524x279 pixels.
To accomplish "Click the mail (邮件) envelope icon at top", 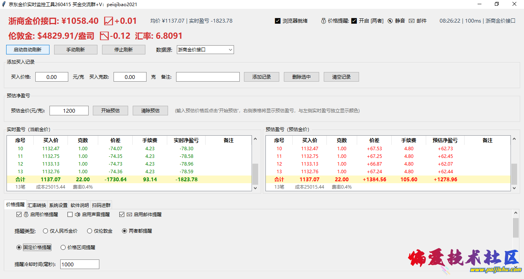I will 412,21.
